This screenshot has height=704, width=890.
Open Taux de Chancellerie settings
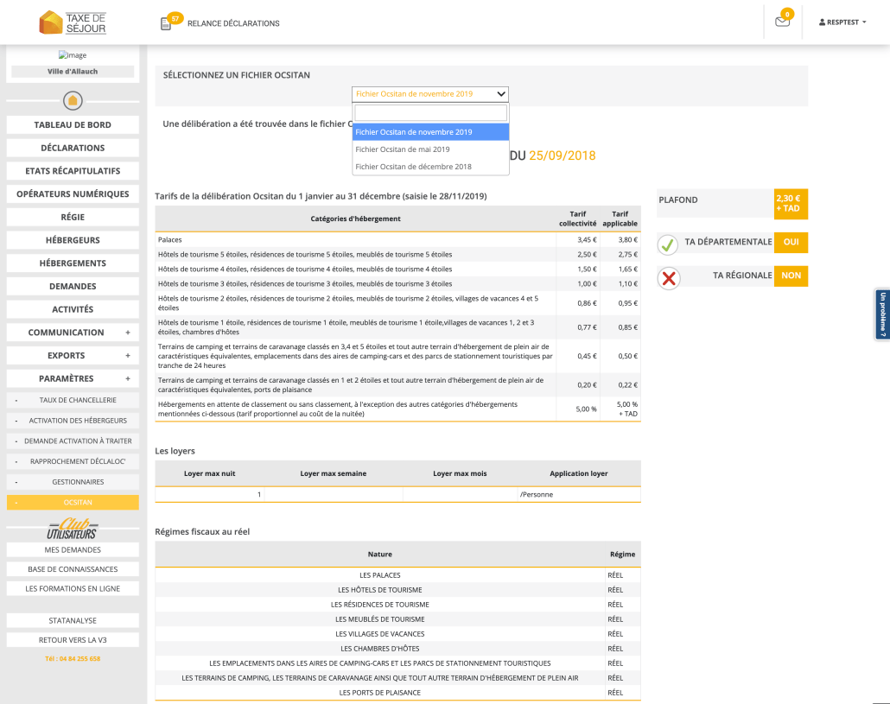click(77, 401)
